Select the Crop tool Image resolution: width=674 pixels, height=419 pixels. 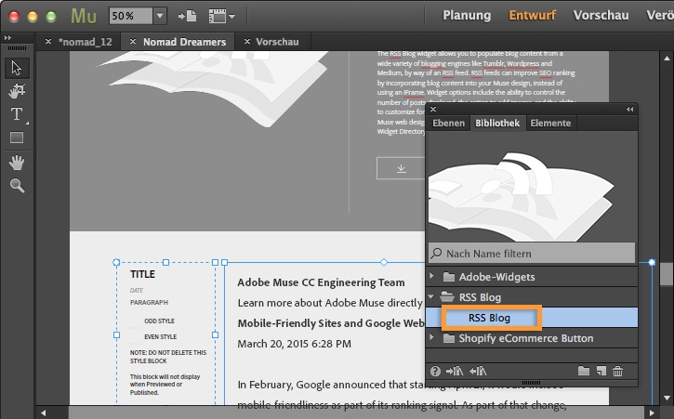pos(17,91)
